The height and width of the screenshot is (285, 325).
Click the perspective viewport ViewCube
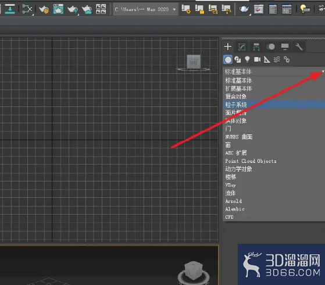click(x=194, y=270)
